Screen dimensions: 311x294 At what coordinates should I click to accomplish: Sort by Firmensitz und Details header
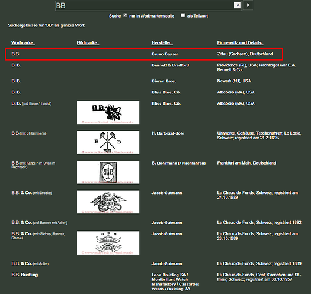(x=240, y=43)
